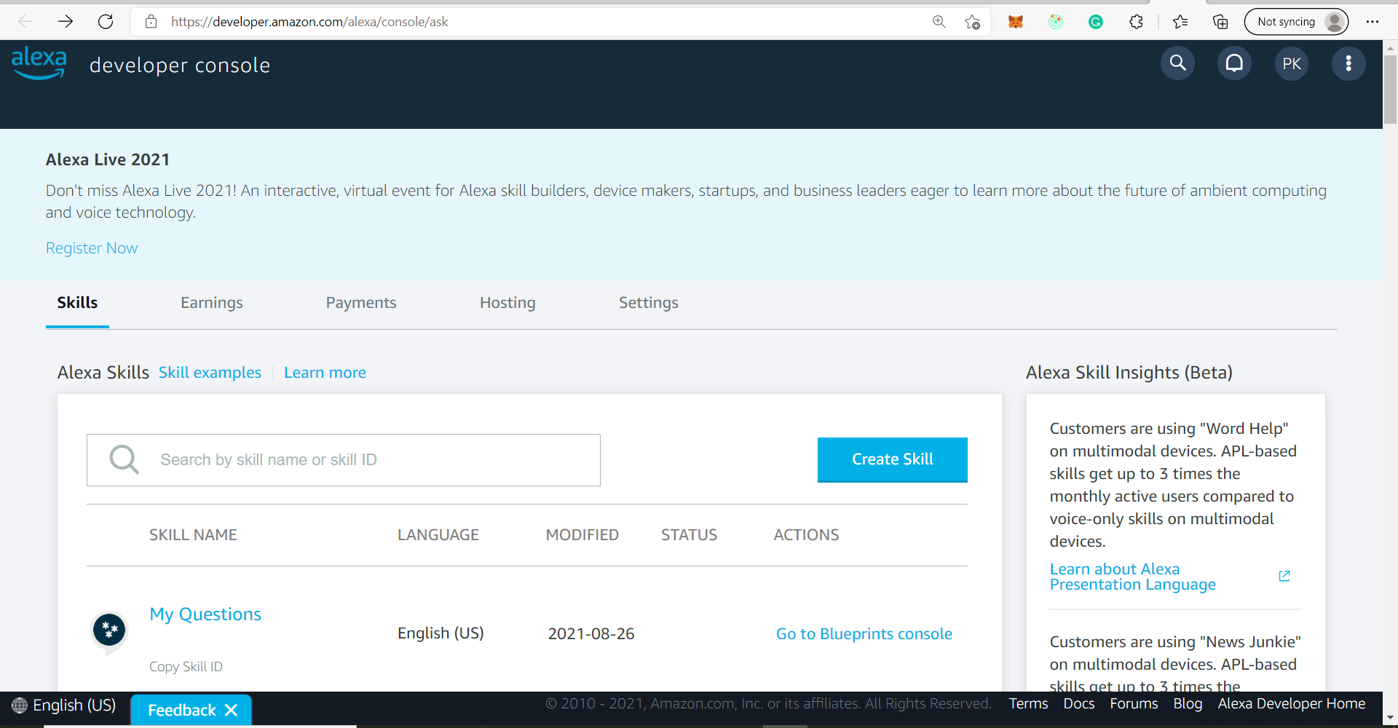Switch to the Earnings tab
The image size is (1398, 728).
click(212, 303)
